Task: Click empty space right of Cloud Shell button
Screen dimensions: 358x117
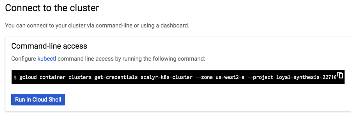Action: point(196,100)
